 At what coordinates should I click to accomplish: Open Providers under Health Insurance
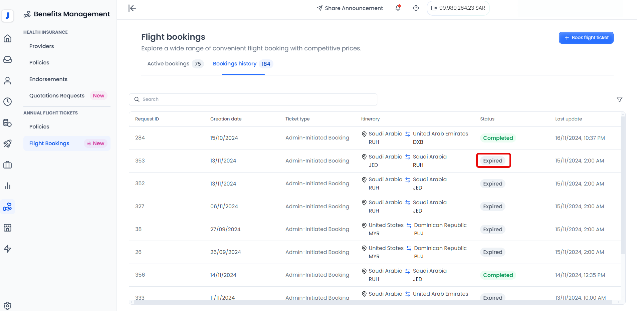coord(41,46)
